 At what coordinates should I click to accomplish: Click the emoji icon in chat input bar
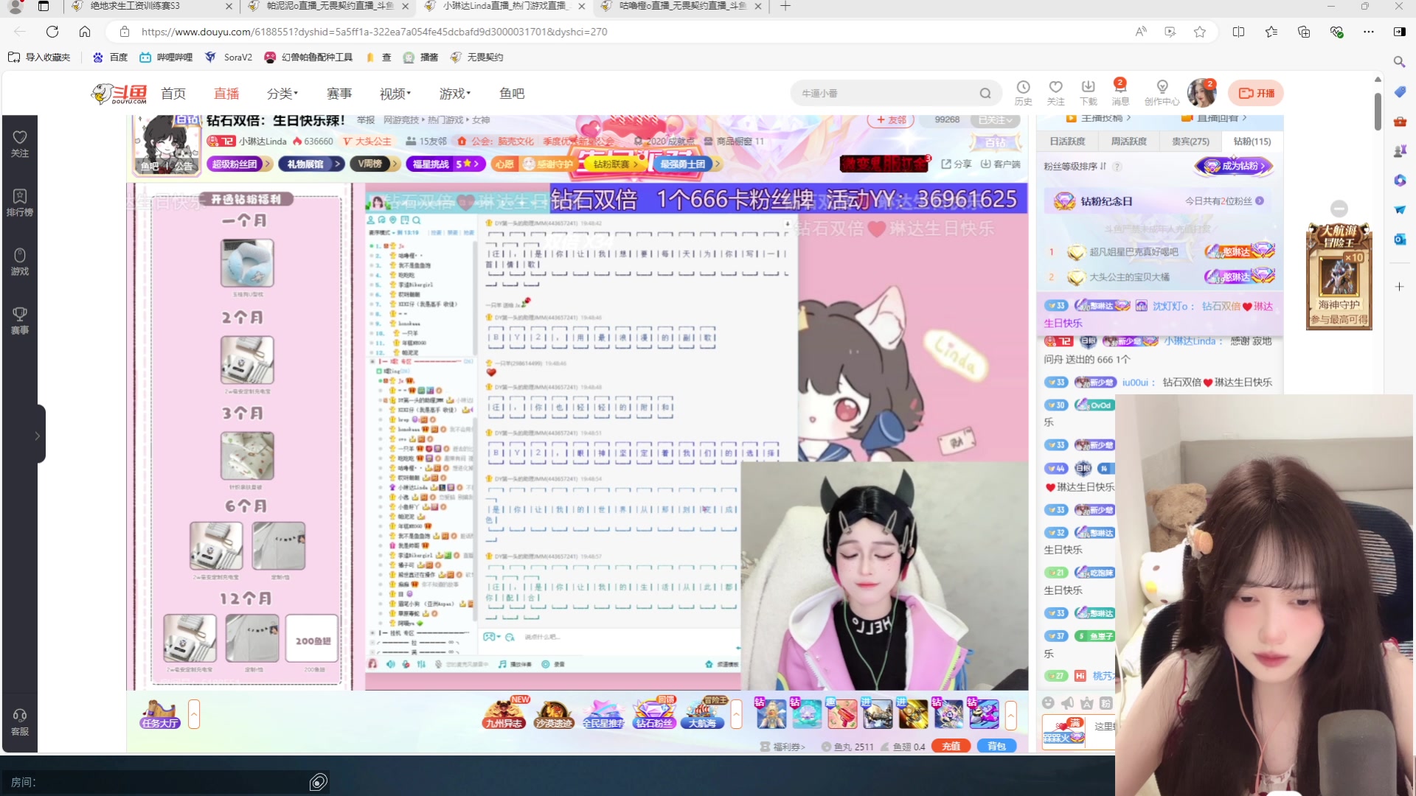(x=1048, y=703)
